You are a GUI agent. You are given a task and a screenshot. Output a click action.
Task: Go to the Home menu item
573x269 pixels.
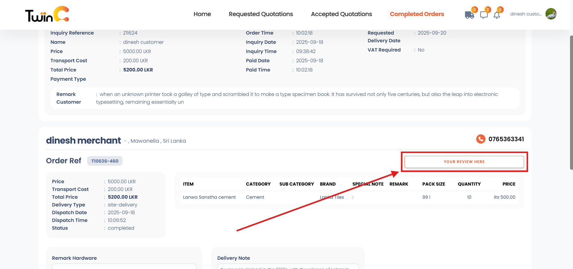tap(202, 14)
